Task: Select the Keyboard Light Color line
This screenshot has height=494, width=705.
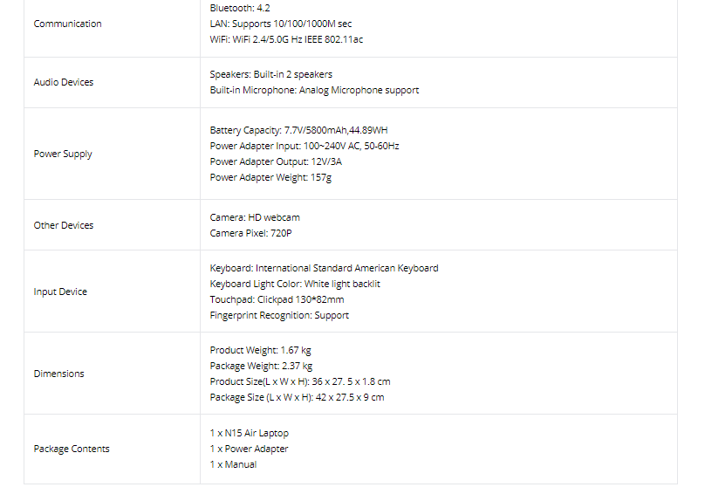Action: pos(295,285)
